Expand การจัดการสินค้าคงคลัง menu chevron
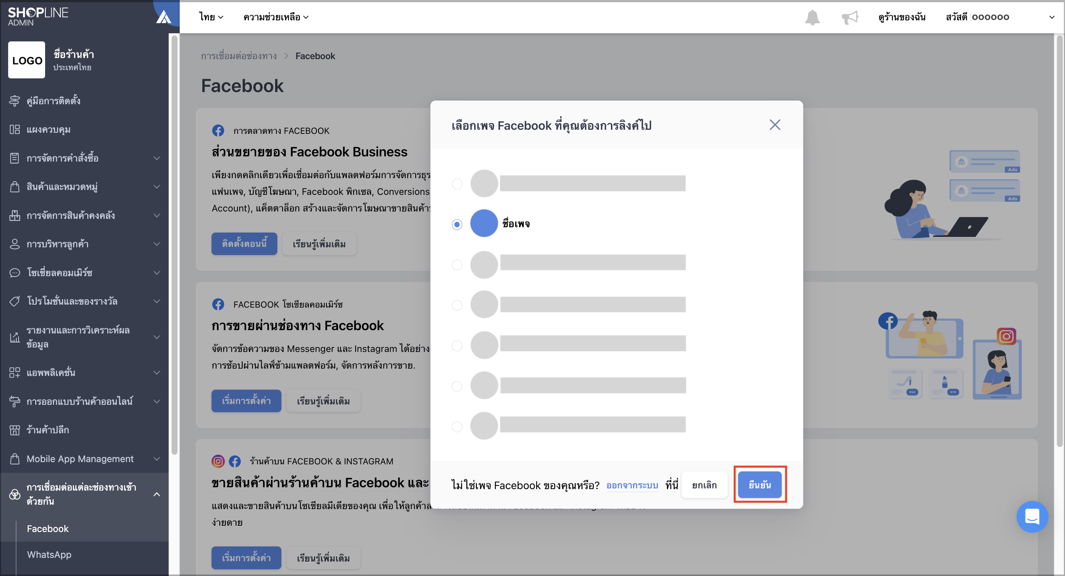Screen dimensions: 1065x576 [x=157, y=215]
